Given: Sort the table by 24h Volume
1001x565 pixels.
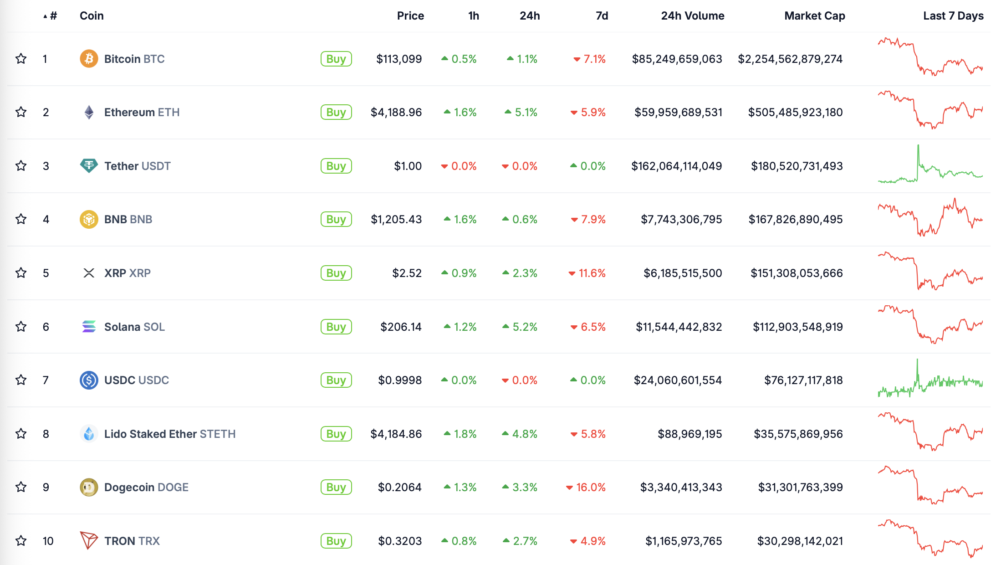Looking at the screenshot, I should click(x=692, y=16).
